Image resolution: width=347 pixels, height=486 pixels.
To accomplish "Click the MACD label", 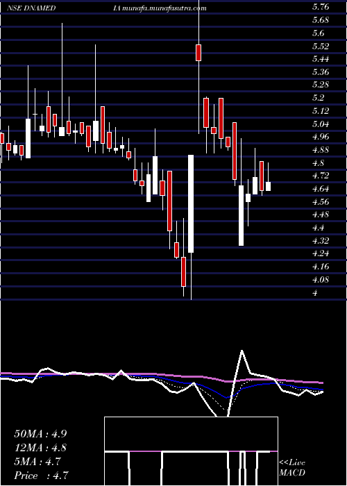I will (292, 473).
